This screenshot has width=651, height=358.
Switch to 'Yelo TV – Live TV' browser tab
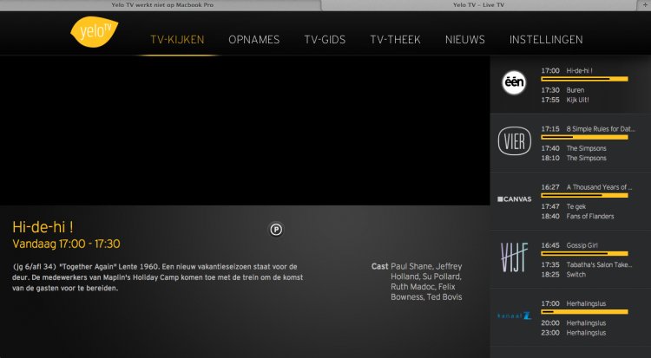(x=478, y=5)
